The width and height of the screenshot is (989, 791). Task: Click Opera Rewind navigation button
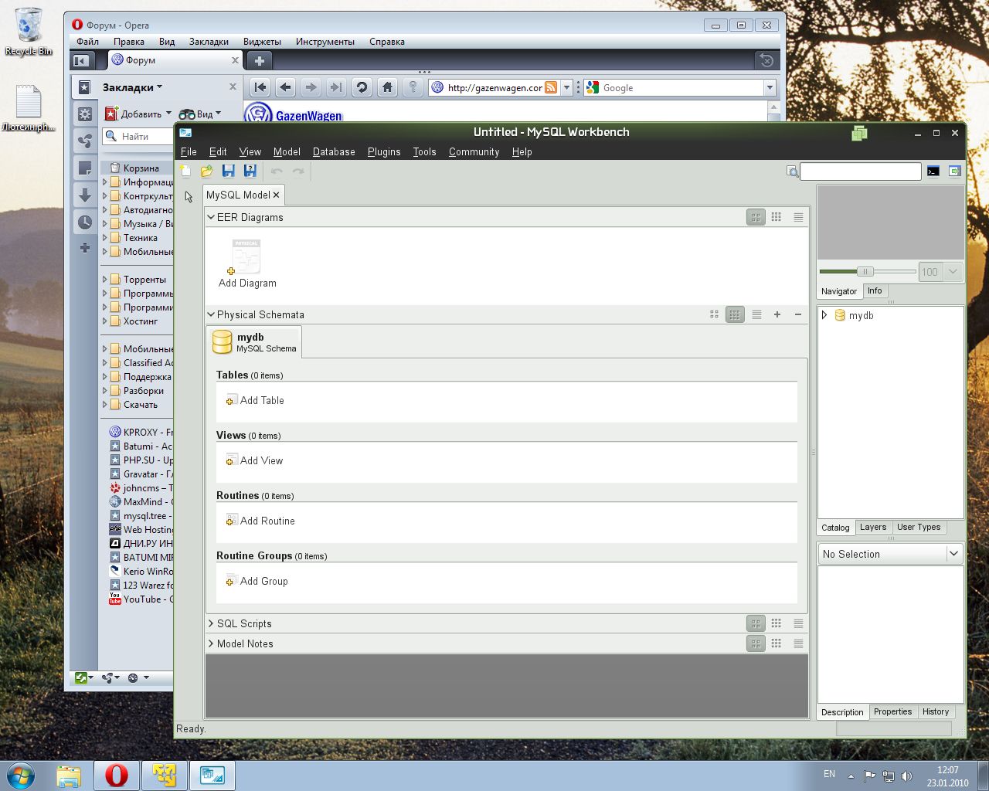click(x=260, y=87)
